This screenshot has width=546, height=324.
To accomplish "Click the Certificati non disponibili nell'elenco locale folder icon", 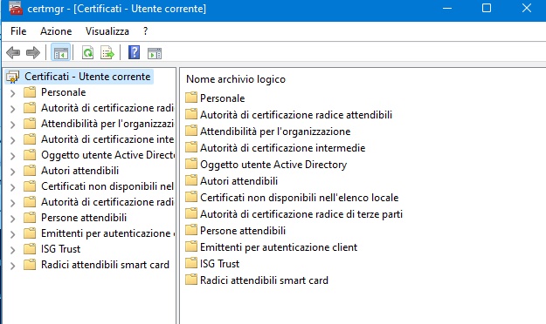I will (x=191, y=197).
